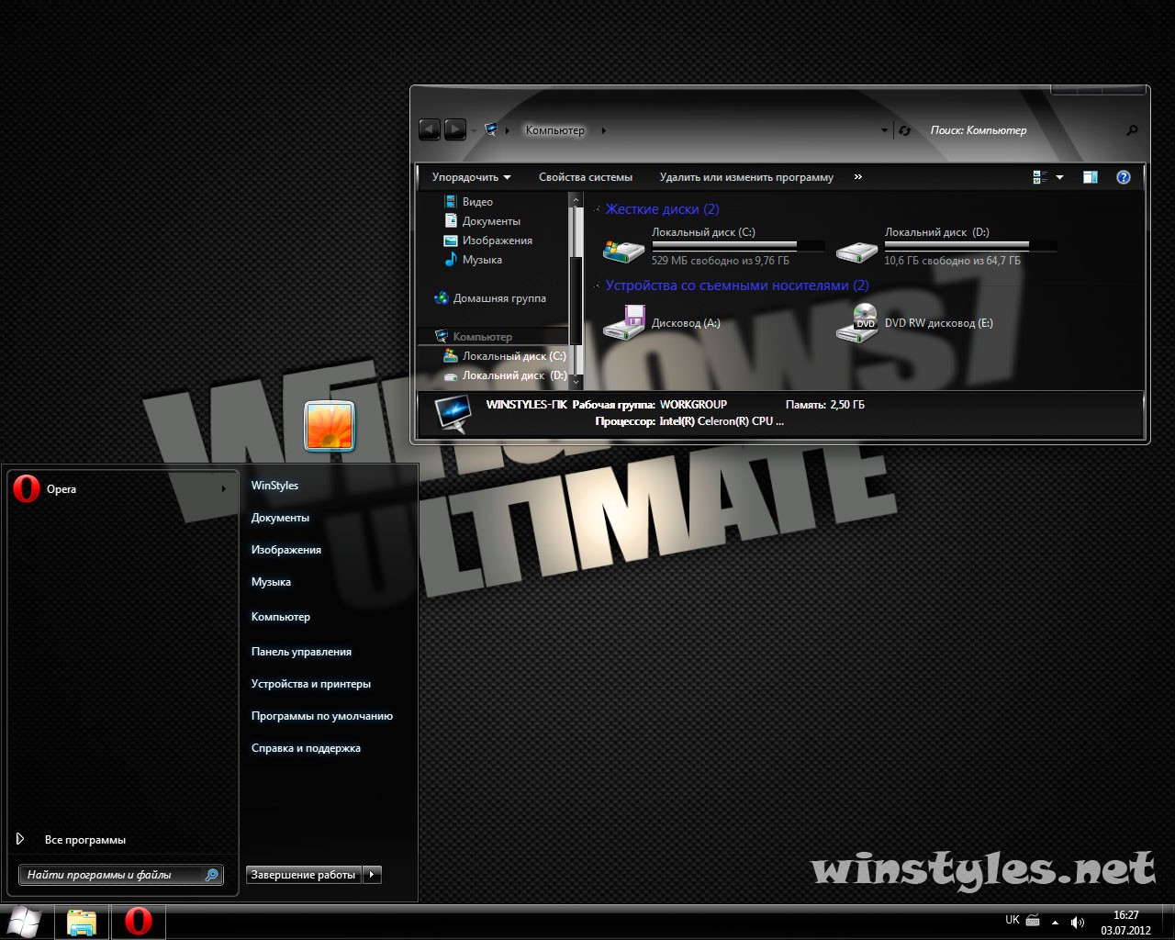The width and height of the screenshot is (1175, 940).
Task: Click the Back arrow in Explorer window
Action: point(430,130)
